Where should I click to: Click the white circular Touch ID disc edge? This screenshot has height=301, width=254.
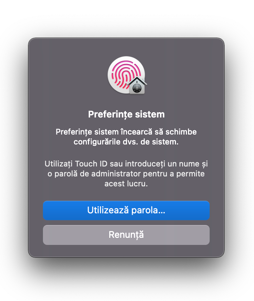tap(110, 75)
